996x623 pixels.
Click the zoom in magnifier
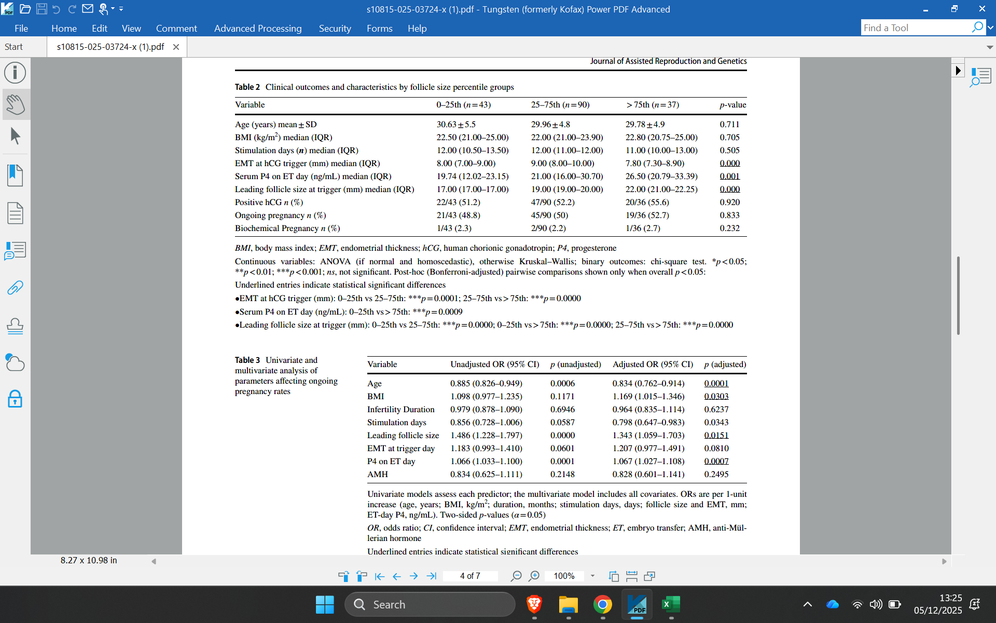534,576
